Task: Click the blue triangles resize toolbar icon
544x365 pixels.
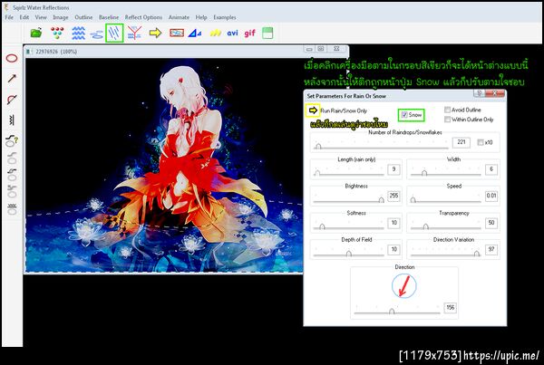Action: pyautogui.click(x=195, y=34)
